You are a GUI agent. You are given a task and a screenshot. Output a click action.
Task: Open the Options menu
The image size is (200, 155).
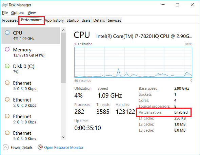coord(18,13)
